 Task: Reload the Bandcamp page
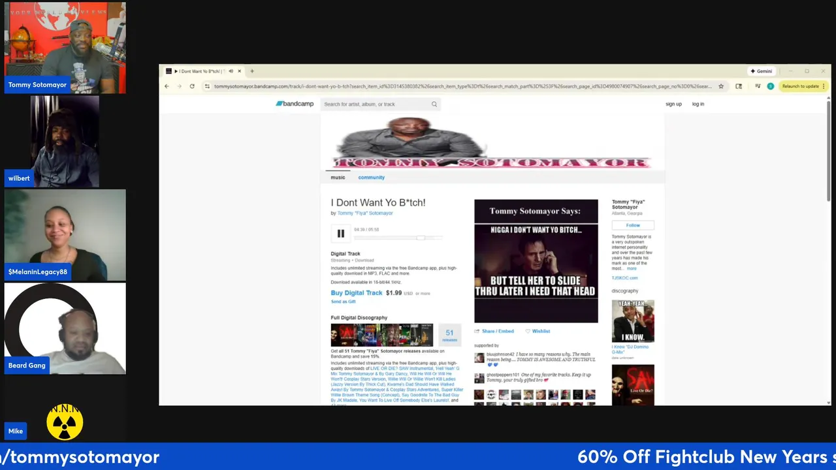point(192,86)
